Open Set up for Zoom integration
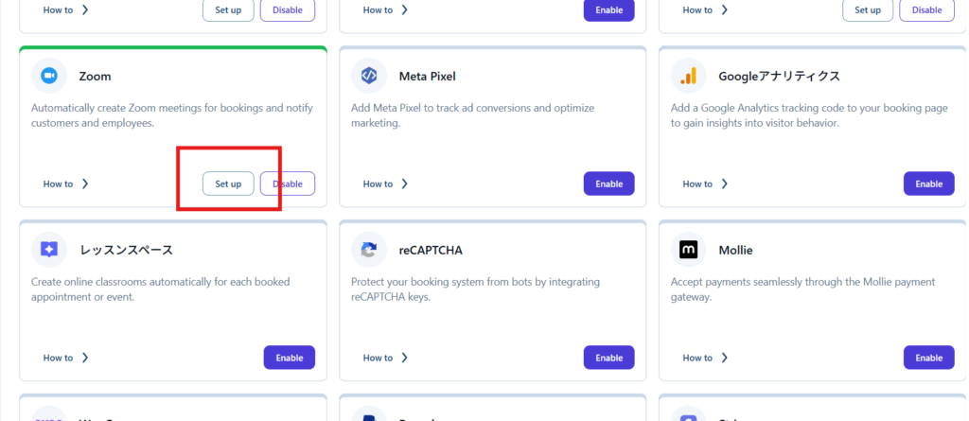This screenshot has height=421, width=969. tap(228, 184)
